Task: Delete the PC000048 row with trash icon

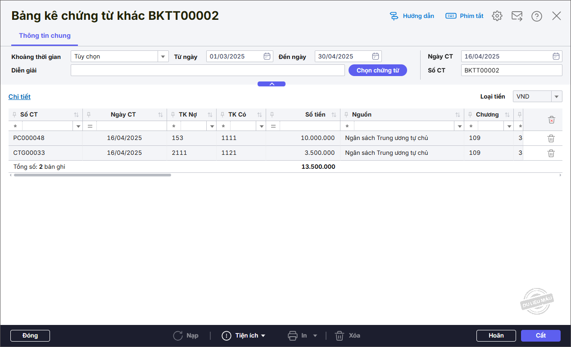Action: pos(551,138)
